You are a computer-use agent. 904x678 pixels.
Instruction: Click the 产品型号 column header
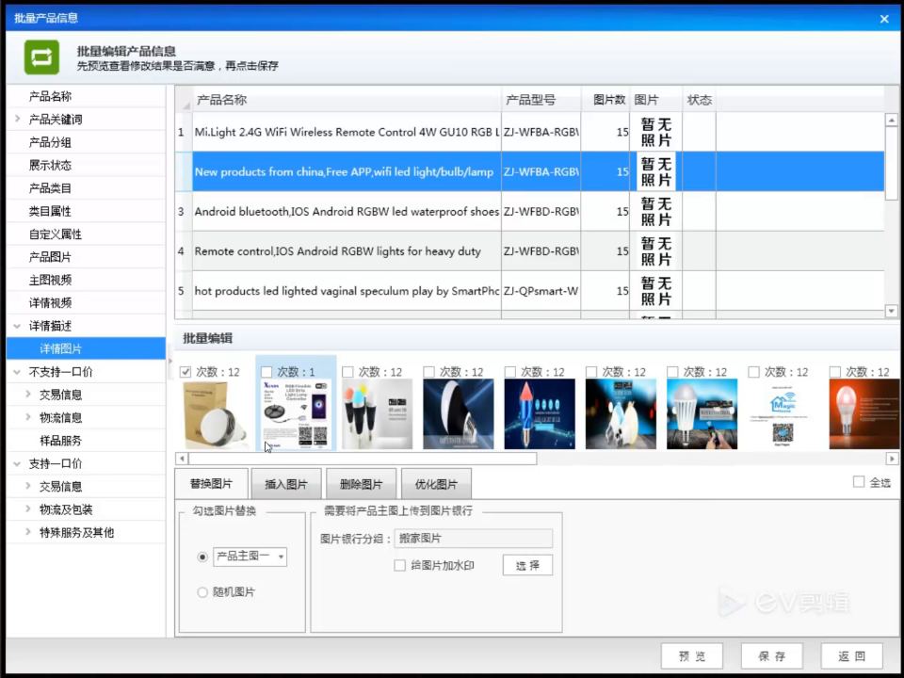pos(541,100)
